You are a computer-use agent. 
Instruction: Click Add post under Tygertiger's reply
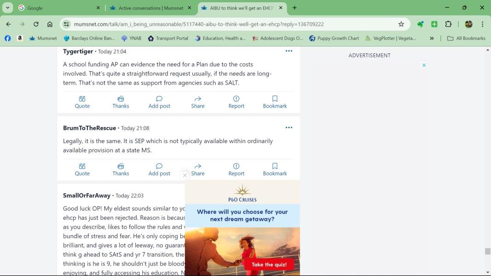pos(159,102)
